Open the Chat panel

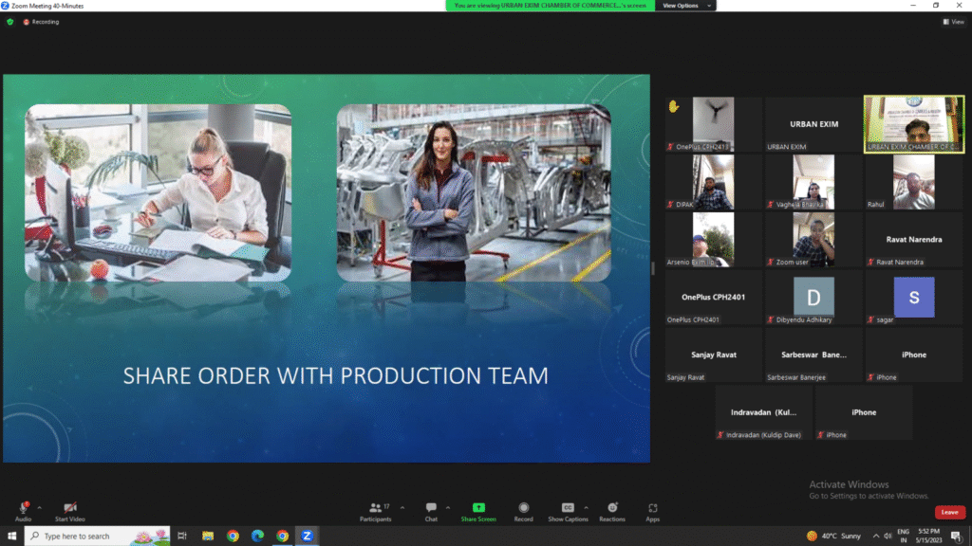pyautogui.click(x=431, y=509)
